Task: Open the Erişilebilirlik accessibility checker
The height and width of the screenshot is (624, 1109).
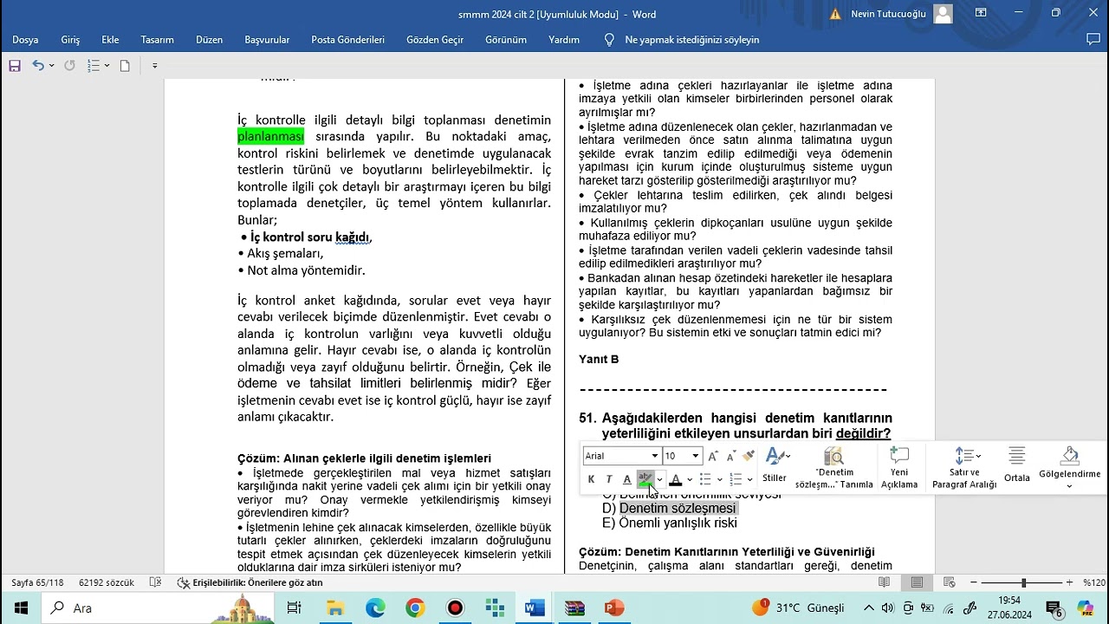Action: pos(250,582)
